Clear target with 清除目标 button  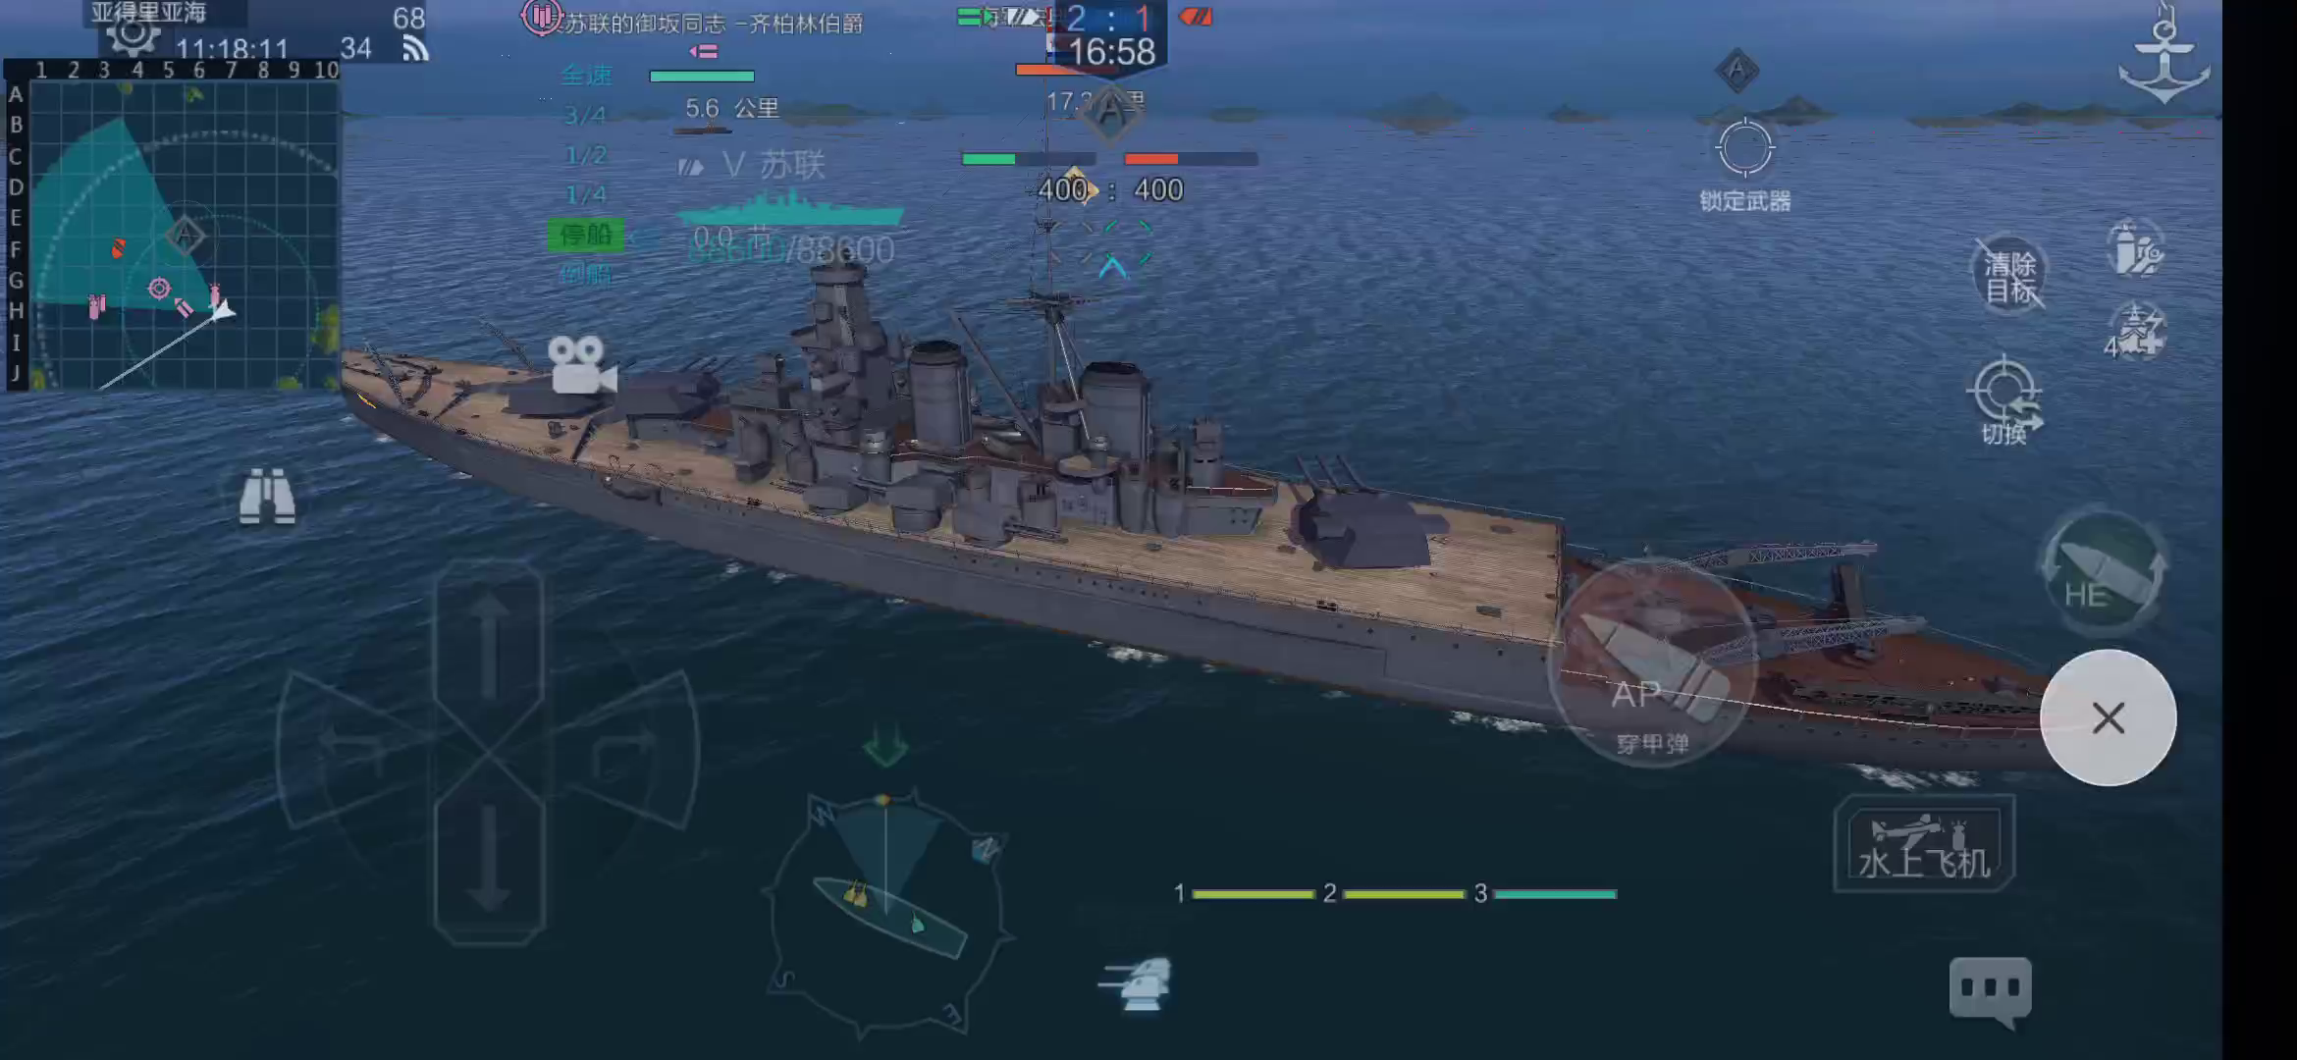coord(2009,276)
